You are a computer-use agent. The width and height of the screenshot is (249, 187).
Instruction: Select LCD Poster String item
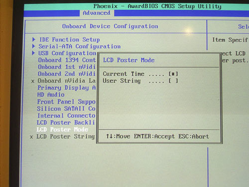click(x=66, y=137)
